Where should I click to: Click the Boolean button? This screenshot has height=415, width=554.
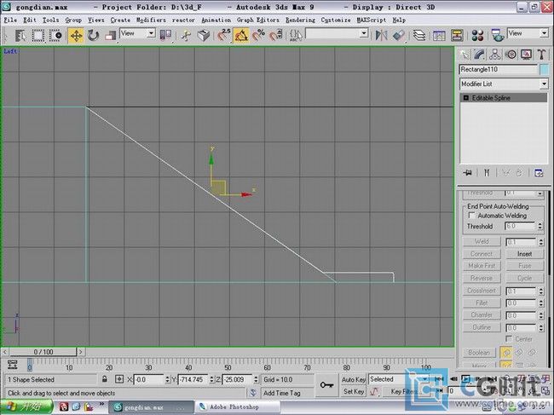479,352
